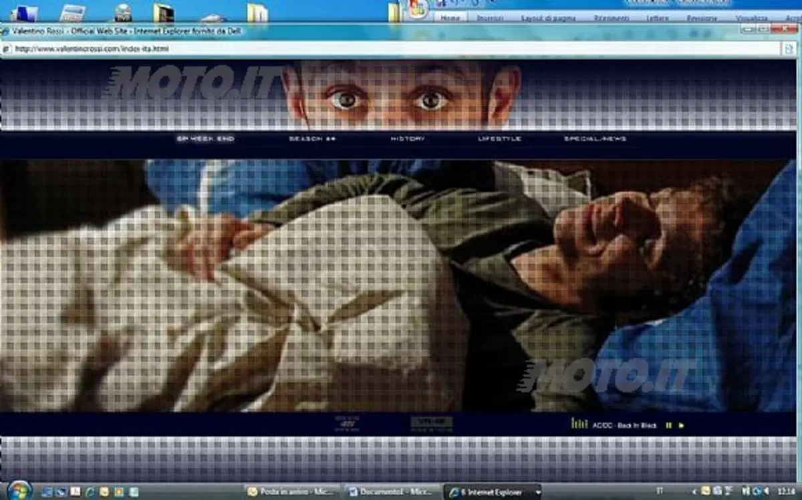Pause the AC/DC track
This screenshot has width=802, height=500.
(x=668, y=425)
